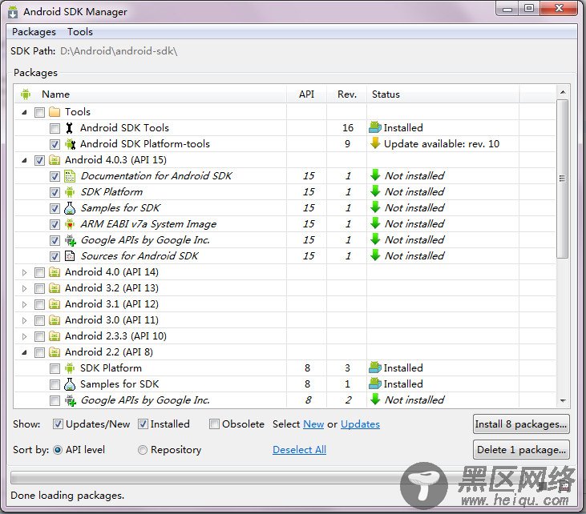Click the API 8 SDK Platform android icon

70,368
